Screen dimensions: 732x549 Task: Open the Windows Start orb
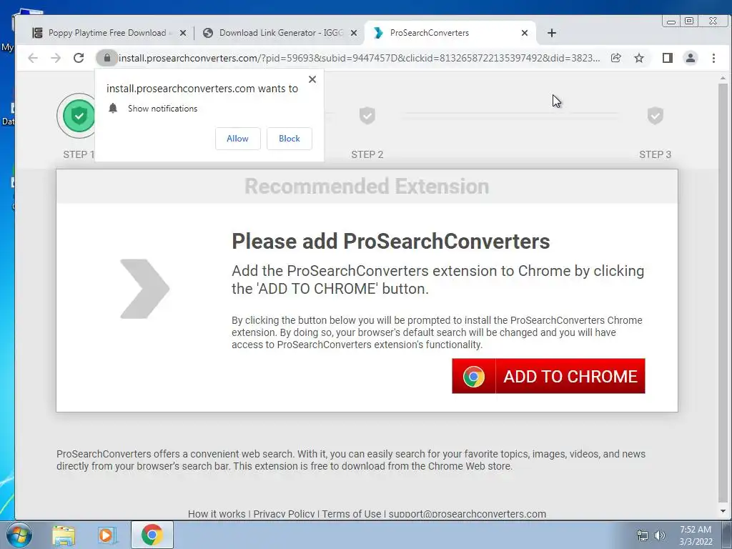19,535
